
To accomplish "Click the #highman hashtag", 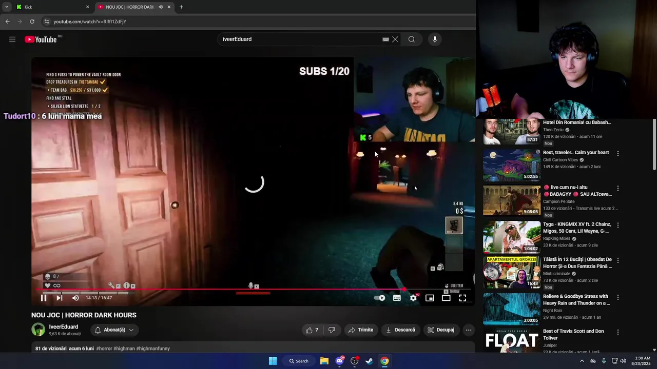I will pos(124,348).
